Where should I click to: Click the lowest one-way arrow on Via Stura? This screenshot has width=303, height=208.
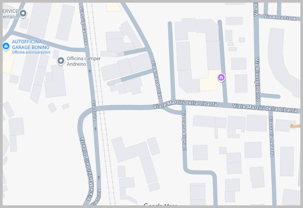click(99, 177)
